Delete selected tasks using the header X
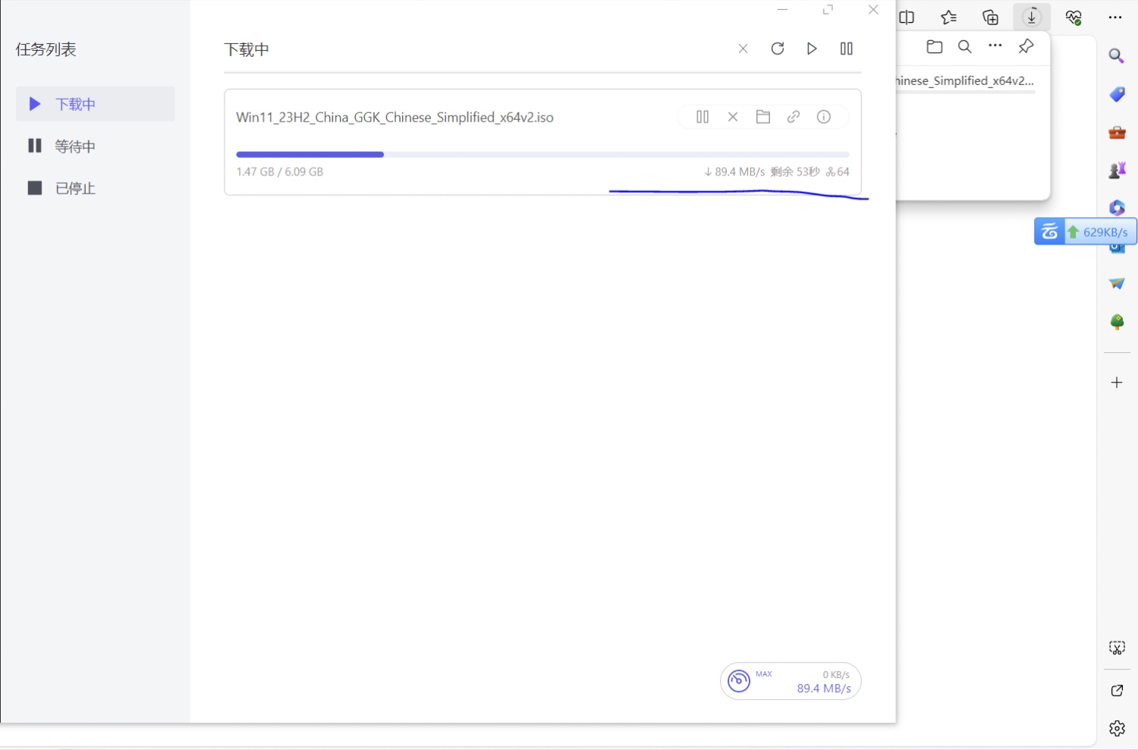Image resolution: width=1138 pixels, height=750 pixels. pyautogui.click(x=743, y=49)
